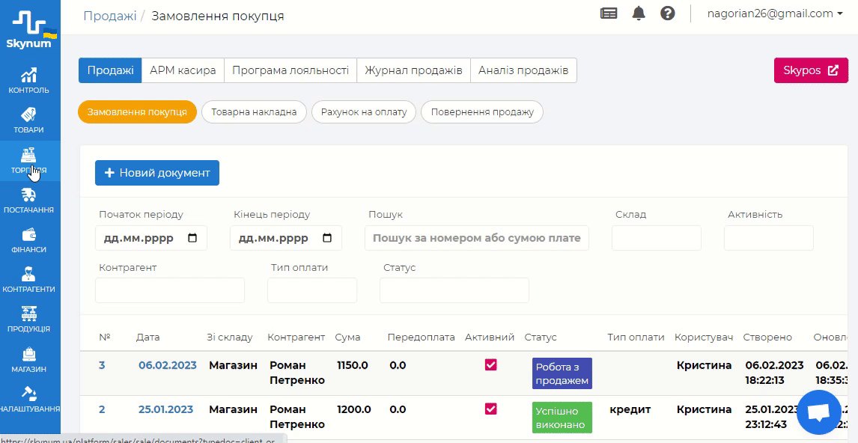The image size is (858, 443).
Task: Open the Продукція sidebar section
Action: 29,320
